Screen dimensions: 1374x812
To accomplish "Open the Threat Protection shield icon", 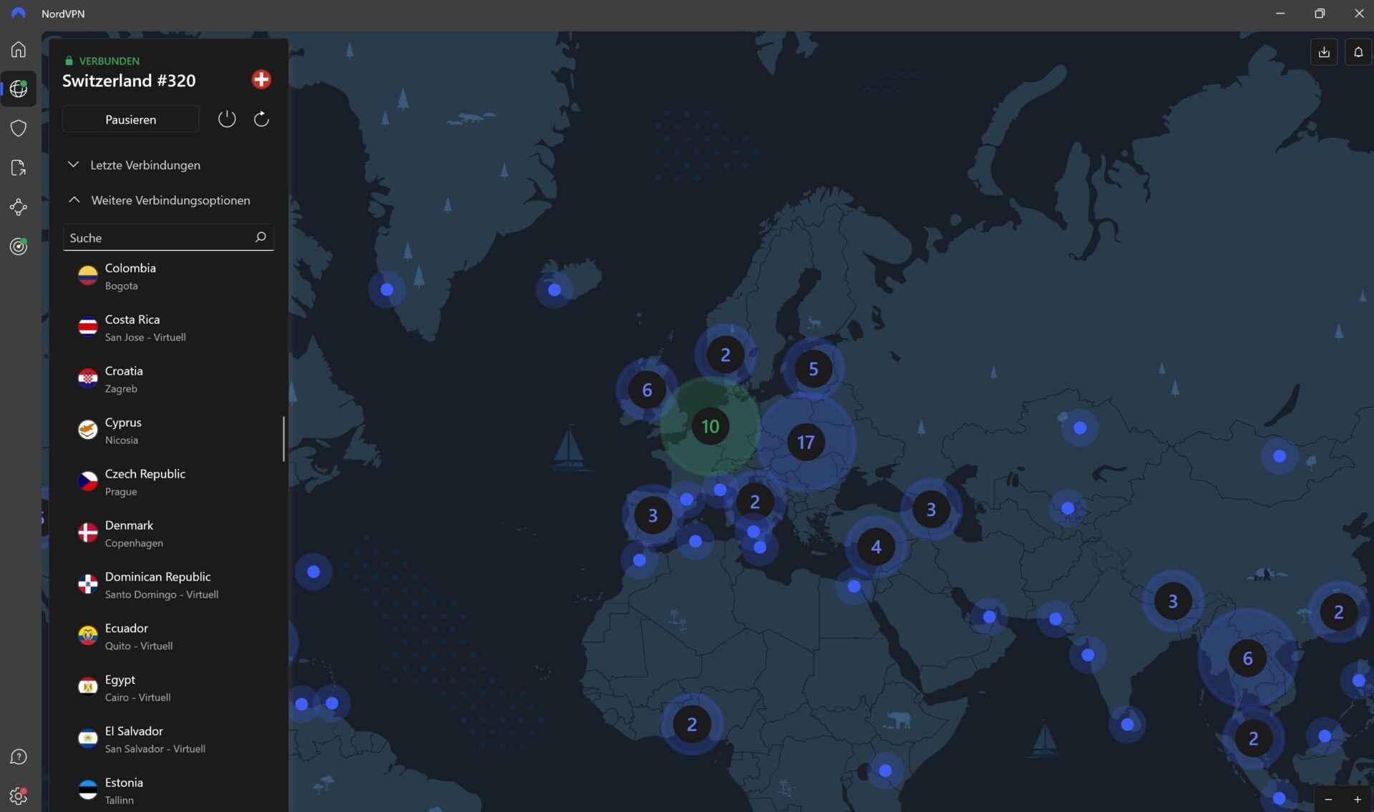I will click(19, 128).
